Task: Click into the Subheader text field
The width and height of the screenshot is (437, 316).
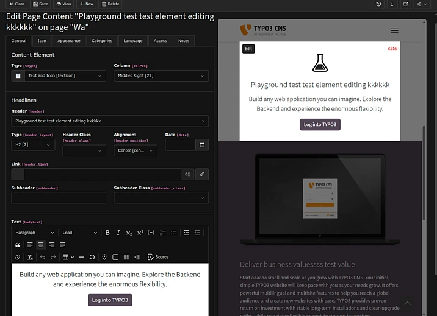Action: coord(59,198)
